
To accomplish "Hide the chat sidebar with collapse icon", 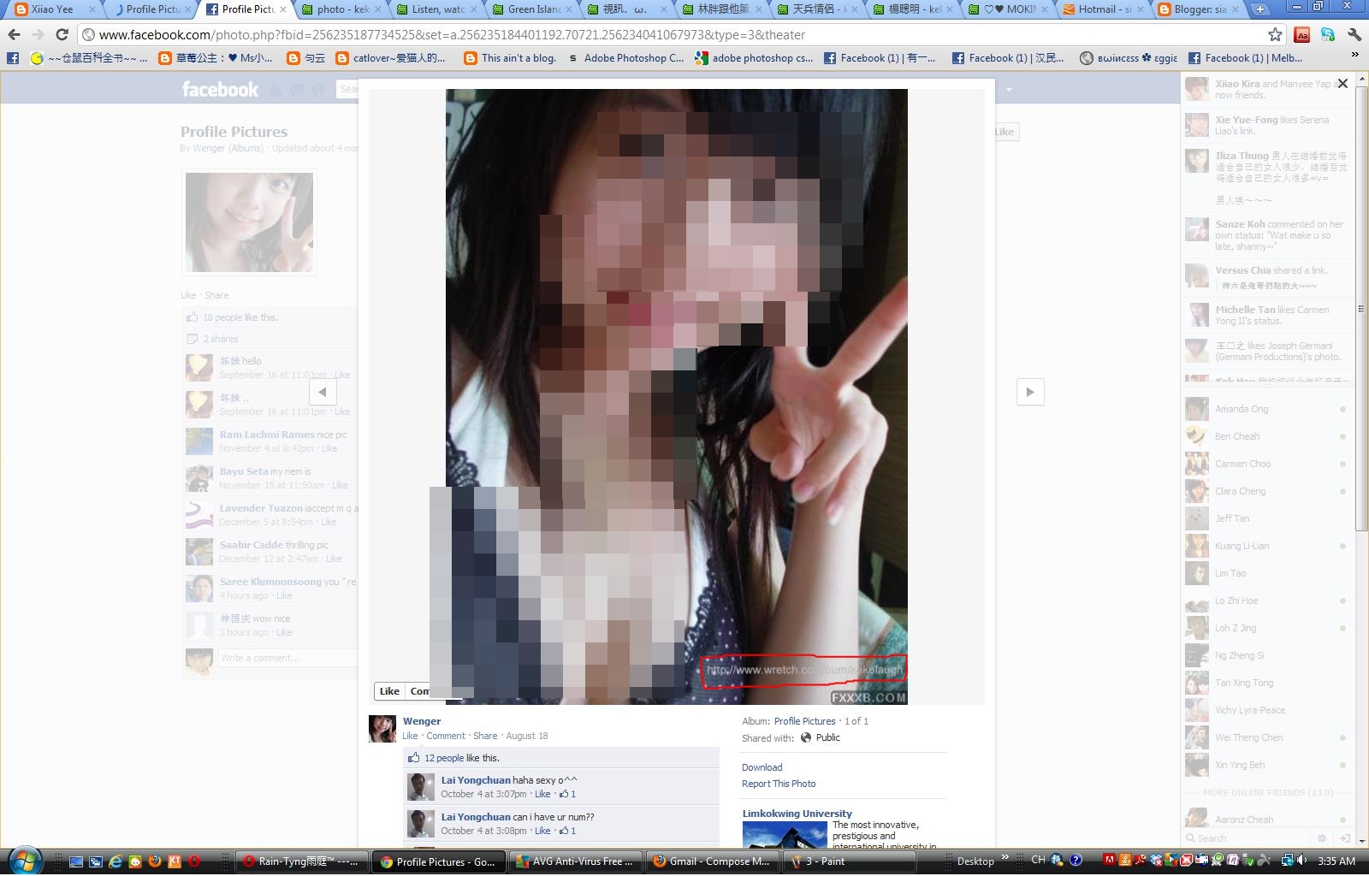I will pyautogui.click(x=1344, y=838).
